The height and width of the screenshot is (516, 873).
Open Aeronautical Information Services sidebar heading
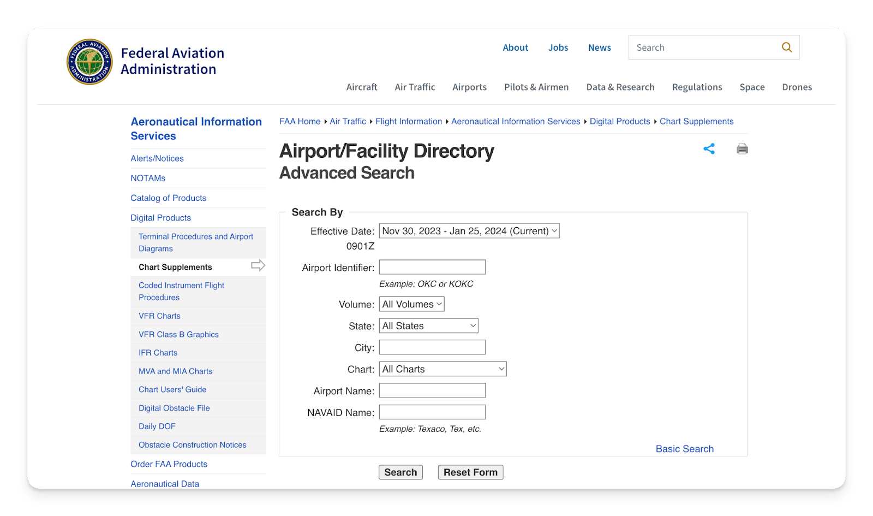pos(196,129)
